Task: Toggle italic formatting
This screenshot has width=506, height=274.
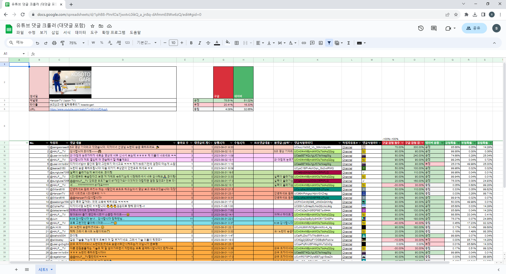Action: click(200, 43)
